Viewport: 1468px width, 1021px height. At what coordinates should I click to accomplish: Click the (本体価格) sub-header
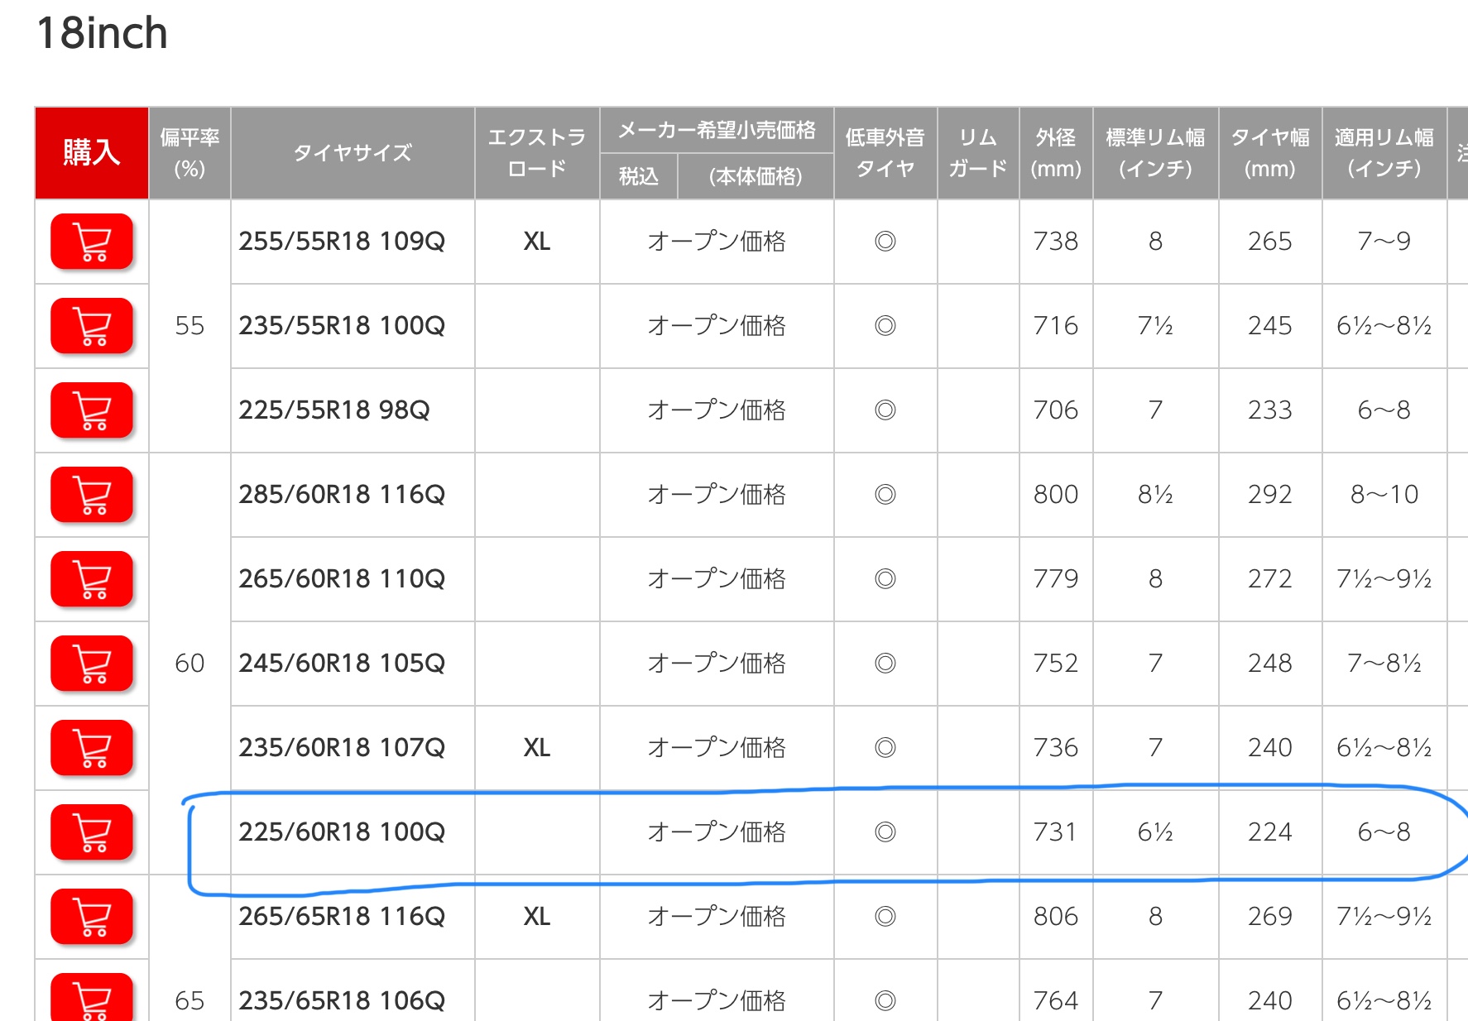[756, 176]
